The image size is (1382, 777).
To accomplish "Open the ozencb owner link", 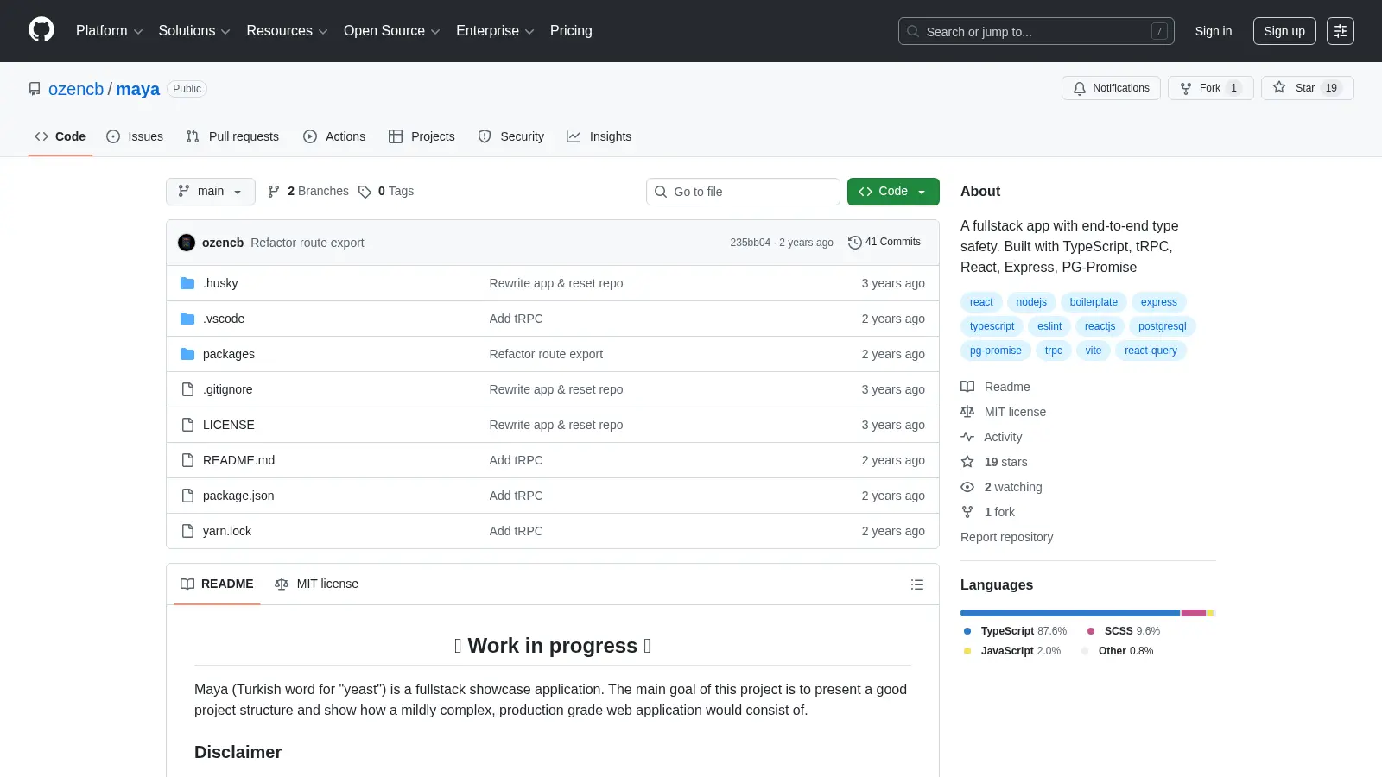I will click(x=76, y=89).
